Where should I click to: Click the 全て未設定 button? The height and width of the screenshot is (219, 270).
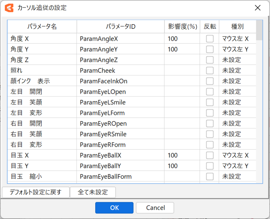click(93, 192)
